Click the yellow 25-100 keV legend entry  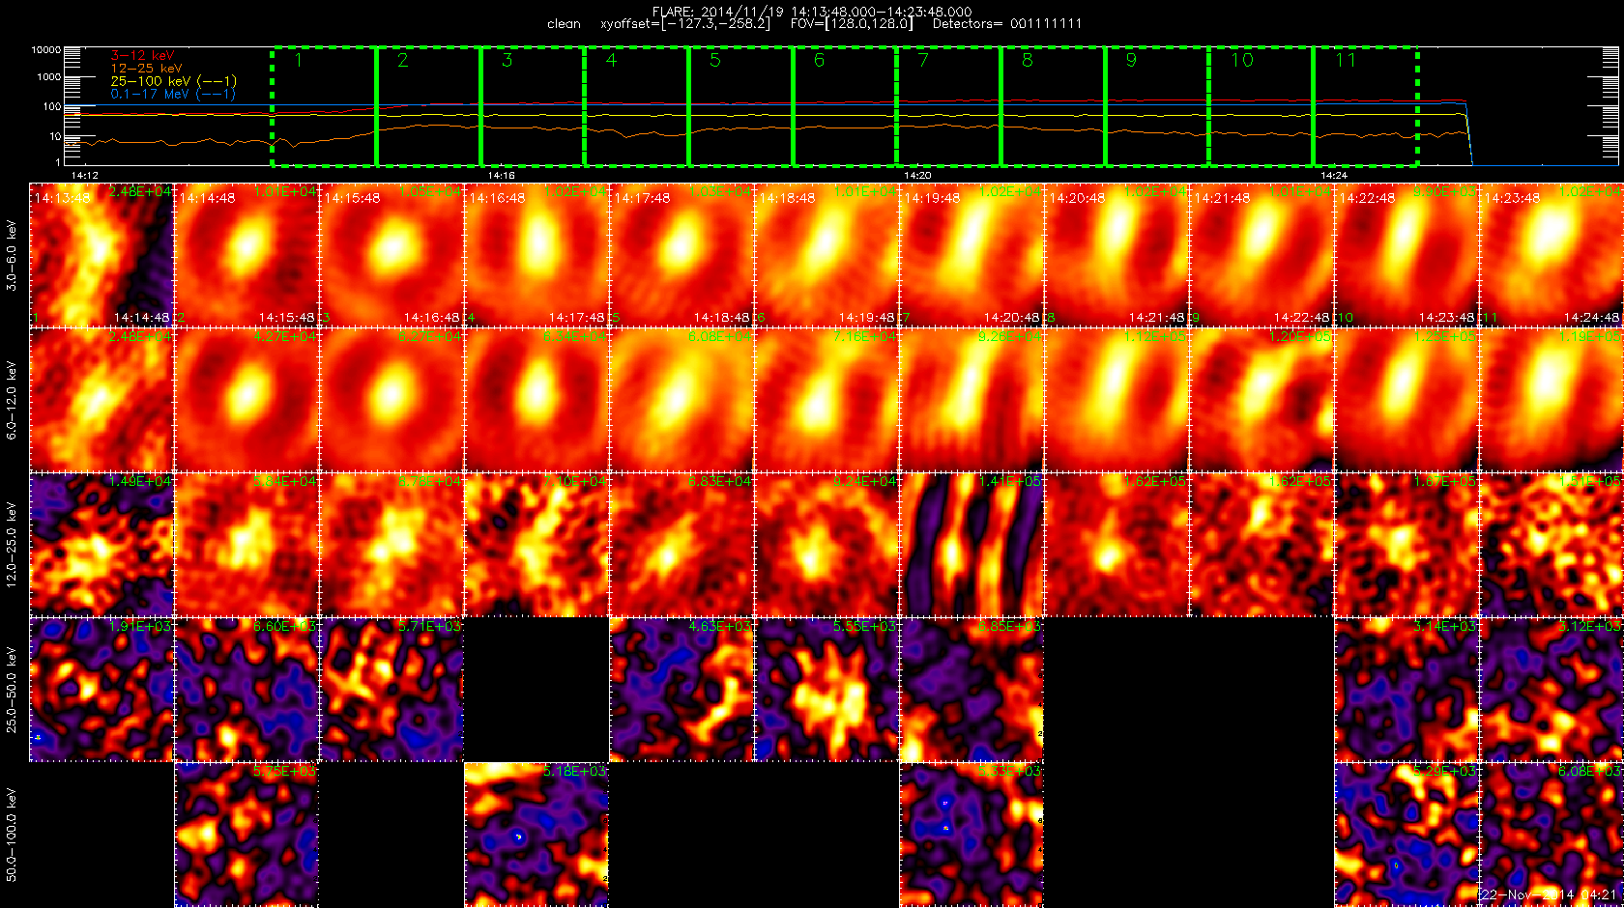click(173, 81)
